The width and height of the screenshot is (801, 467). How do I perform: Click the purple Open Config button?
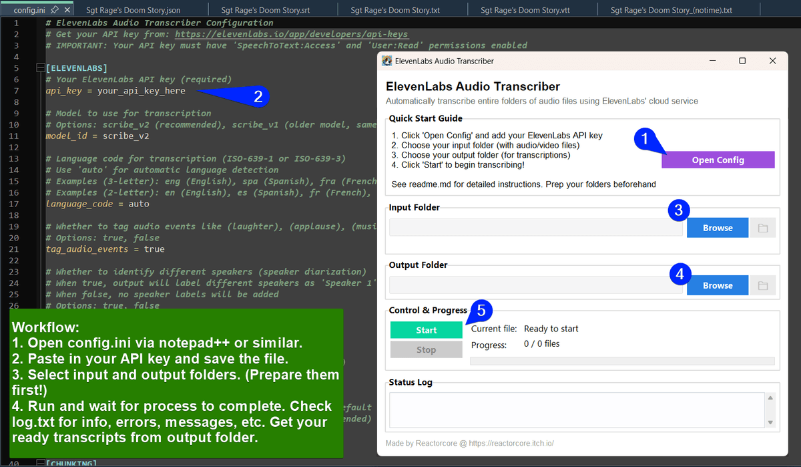coord(718,160)
